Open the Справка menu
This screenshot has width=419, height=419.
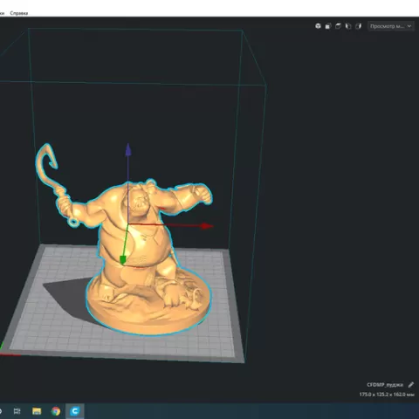19,13
